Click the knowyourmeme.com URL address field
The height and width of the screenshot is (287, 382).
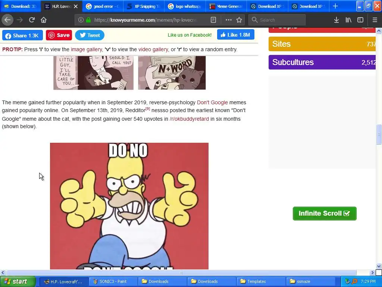pyautogui.click(x=145, y=20)
